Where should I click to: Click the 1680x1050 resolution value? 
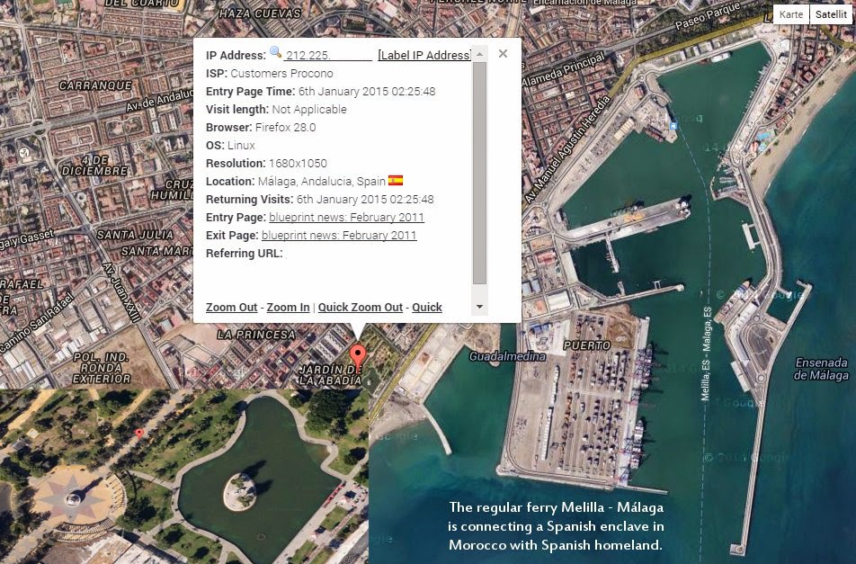coord(299,163)
